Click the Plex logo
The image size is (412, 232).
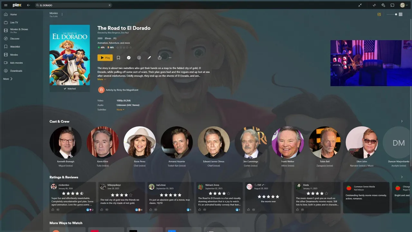point(17,5)
